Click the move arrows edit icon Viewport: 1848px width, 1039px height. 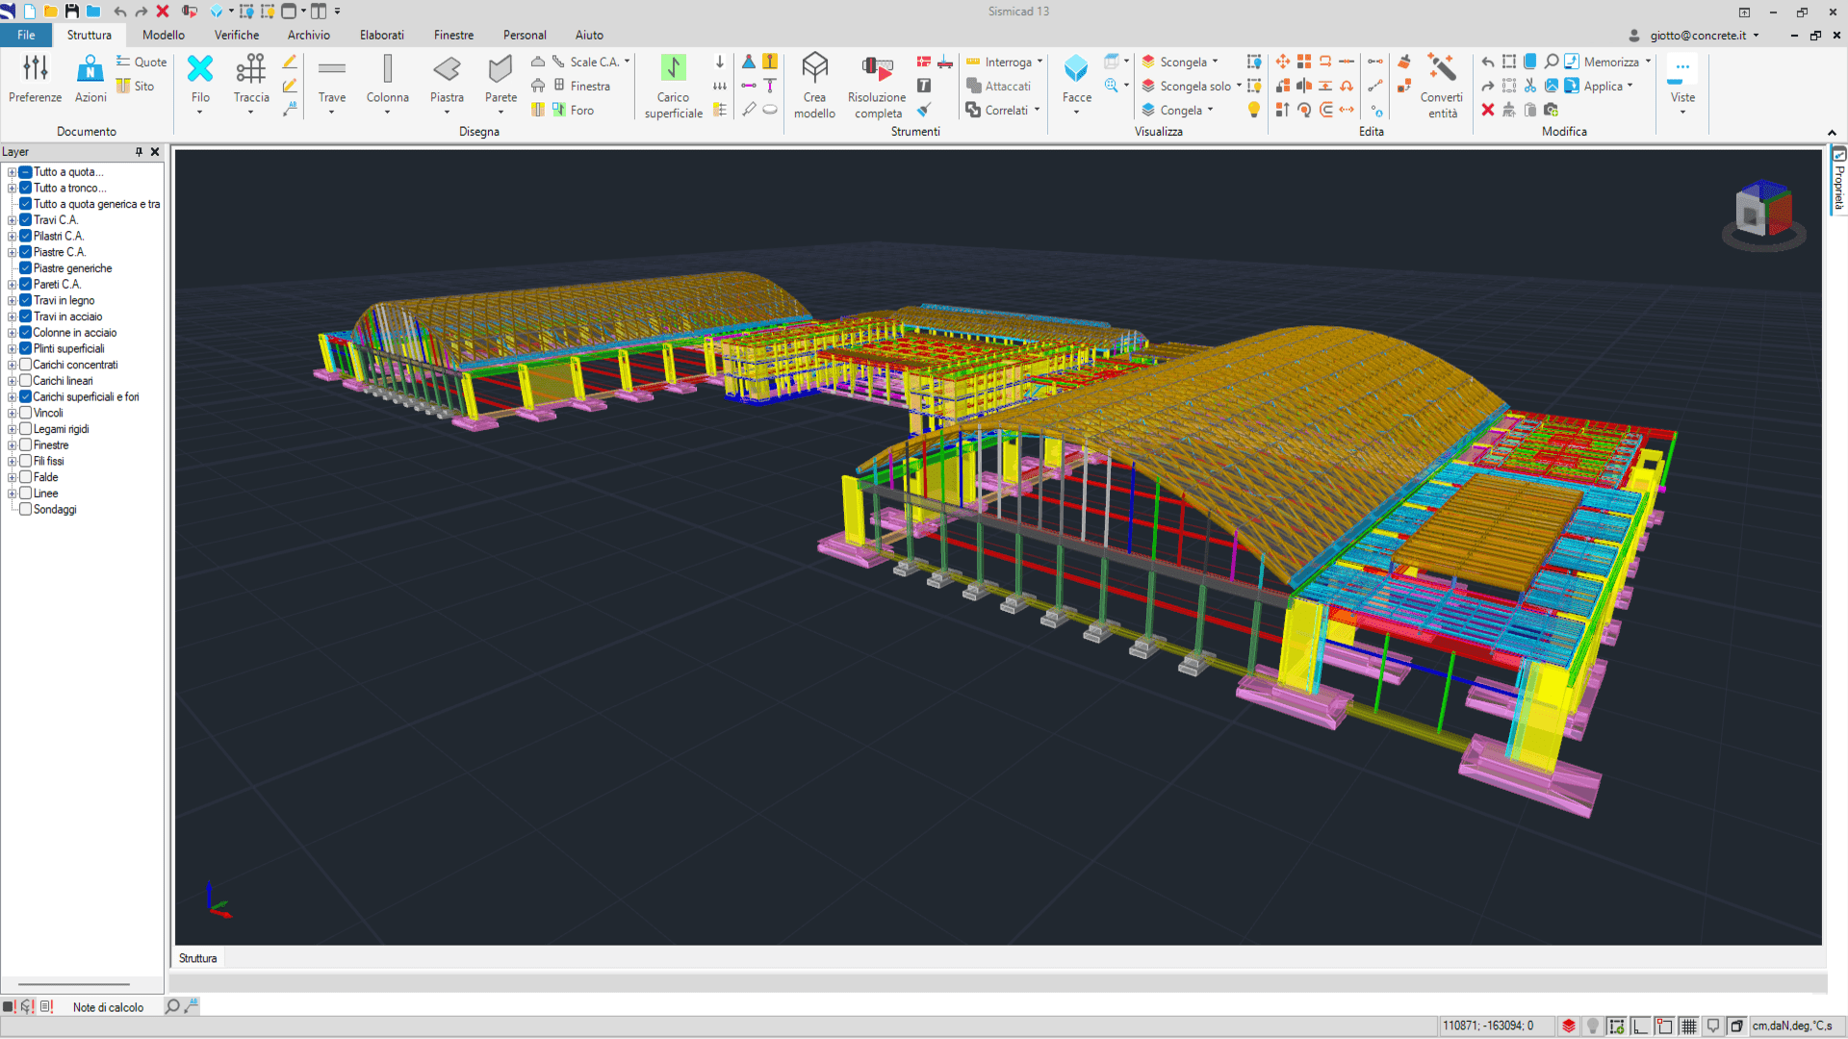click(1282, 62)
